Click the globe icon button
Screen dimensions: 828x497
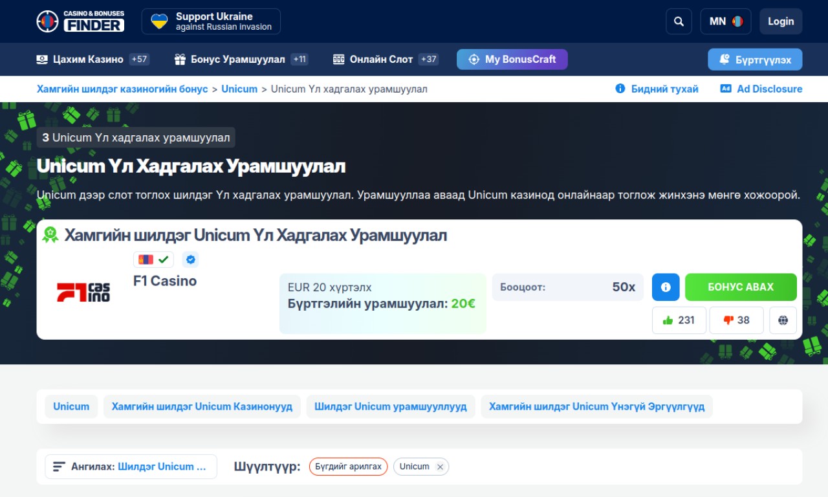click(x=783, y=320)
